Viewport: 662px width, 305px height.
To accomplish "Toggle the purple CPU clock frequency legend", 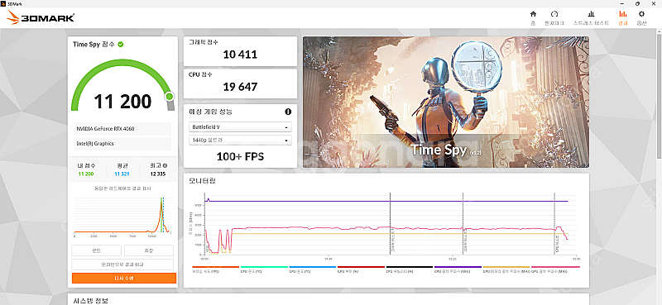I will 458,269.
